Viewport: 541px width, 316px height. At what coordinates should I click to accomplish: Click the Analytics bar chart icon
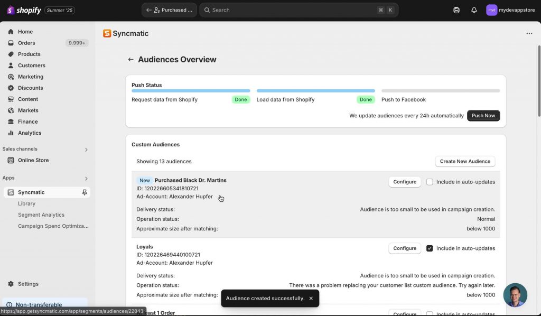tap(11, 133)
